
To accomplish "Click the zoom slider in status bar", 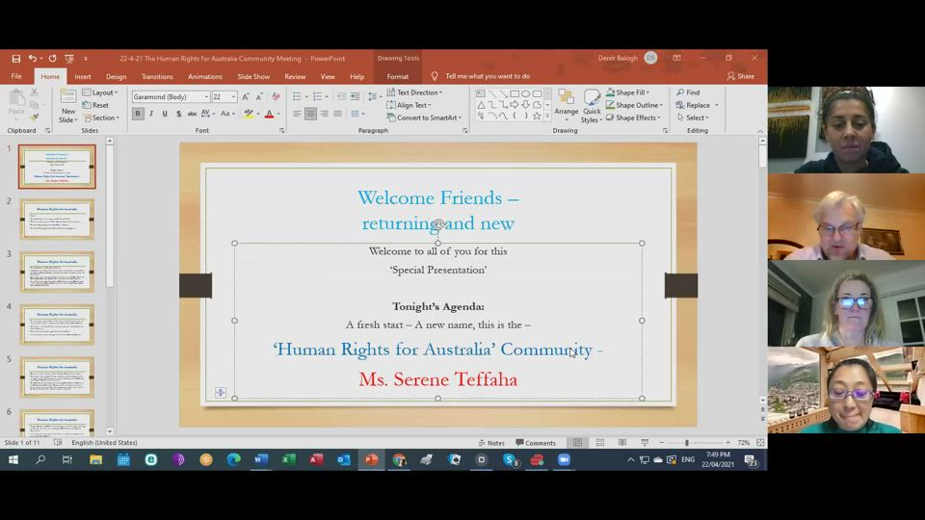I will coord(687,443).
